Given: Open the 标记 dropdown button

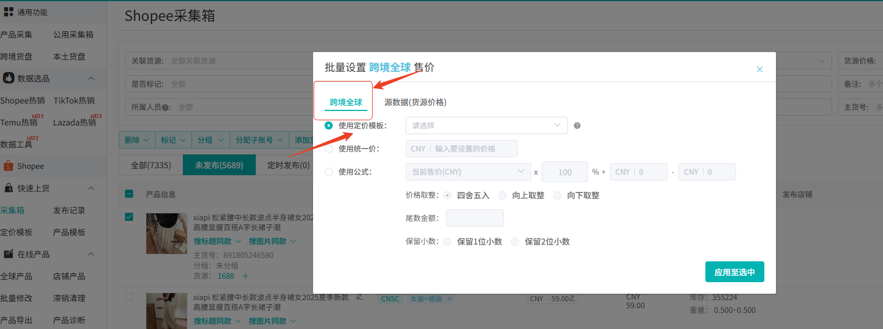Looking at the screenshot, I should (174, 140).
